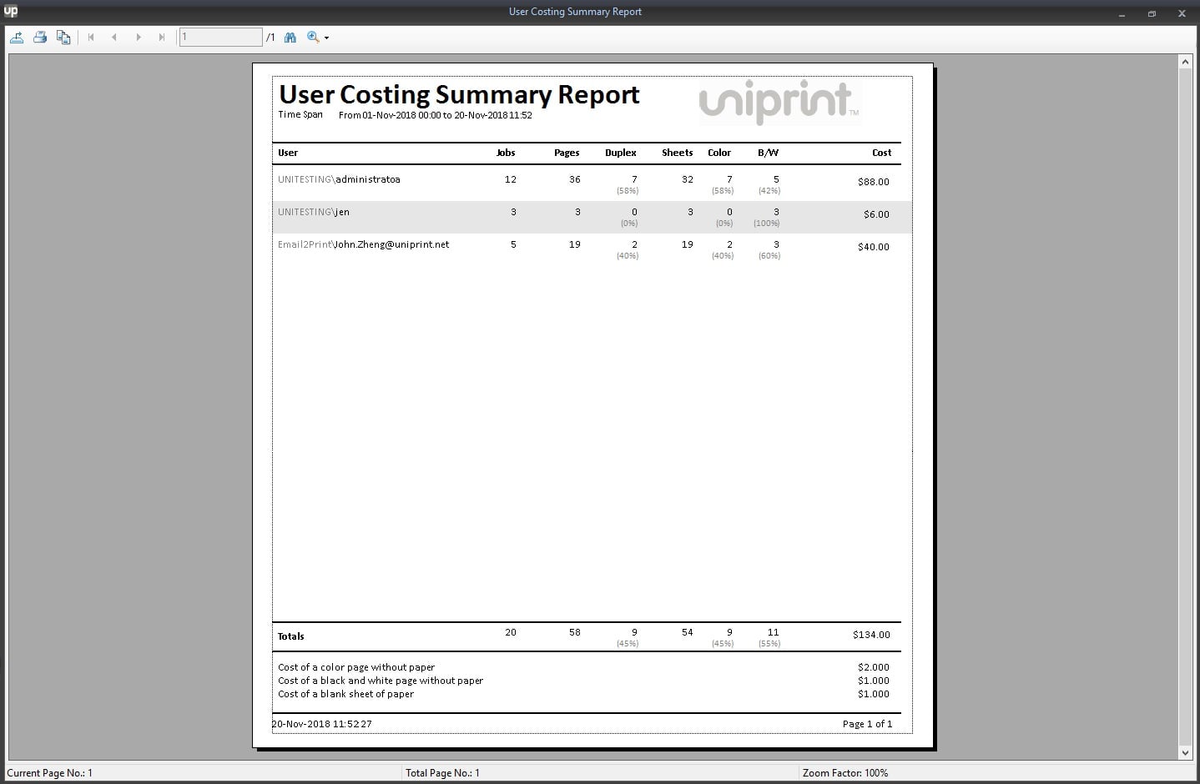This screenshot has height=784, width=1200.
Task: Click the scroll up arrow
Action: tap(1185, 61)
